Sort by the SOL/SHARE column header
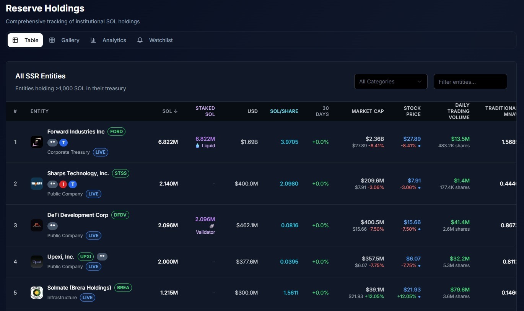524x311 pixels. [x=284, y=111]
